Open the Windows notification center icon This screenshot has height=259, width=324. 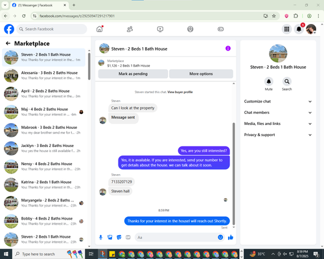[316, 254]
